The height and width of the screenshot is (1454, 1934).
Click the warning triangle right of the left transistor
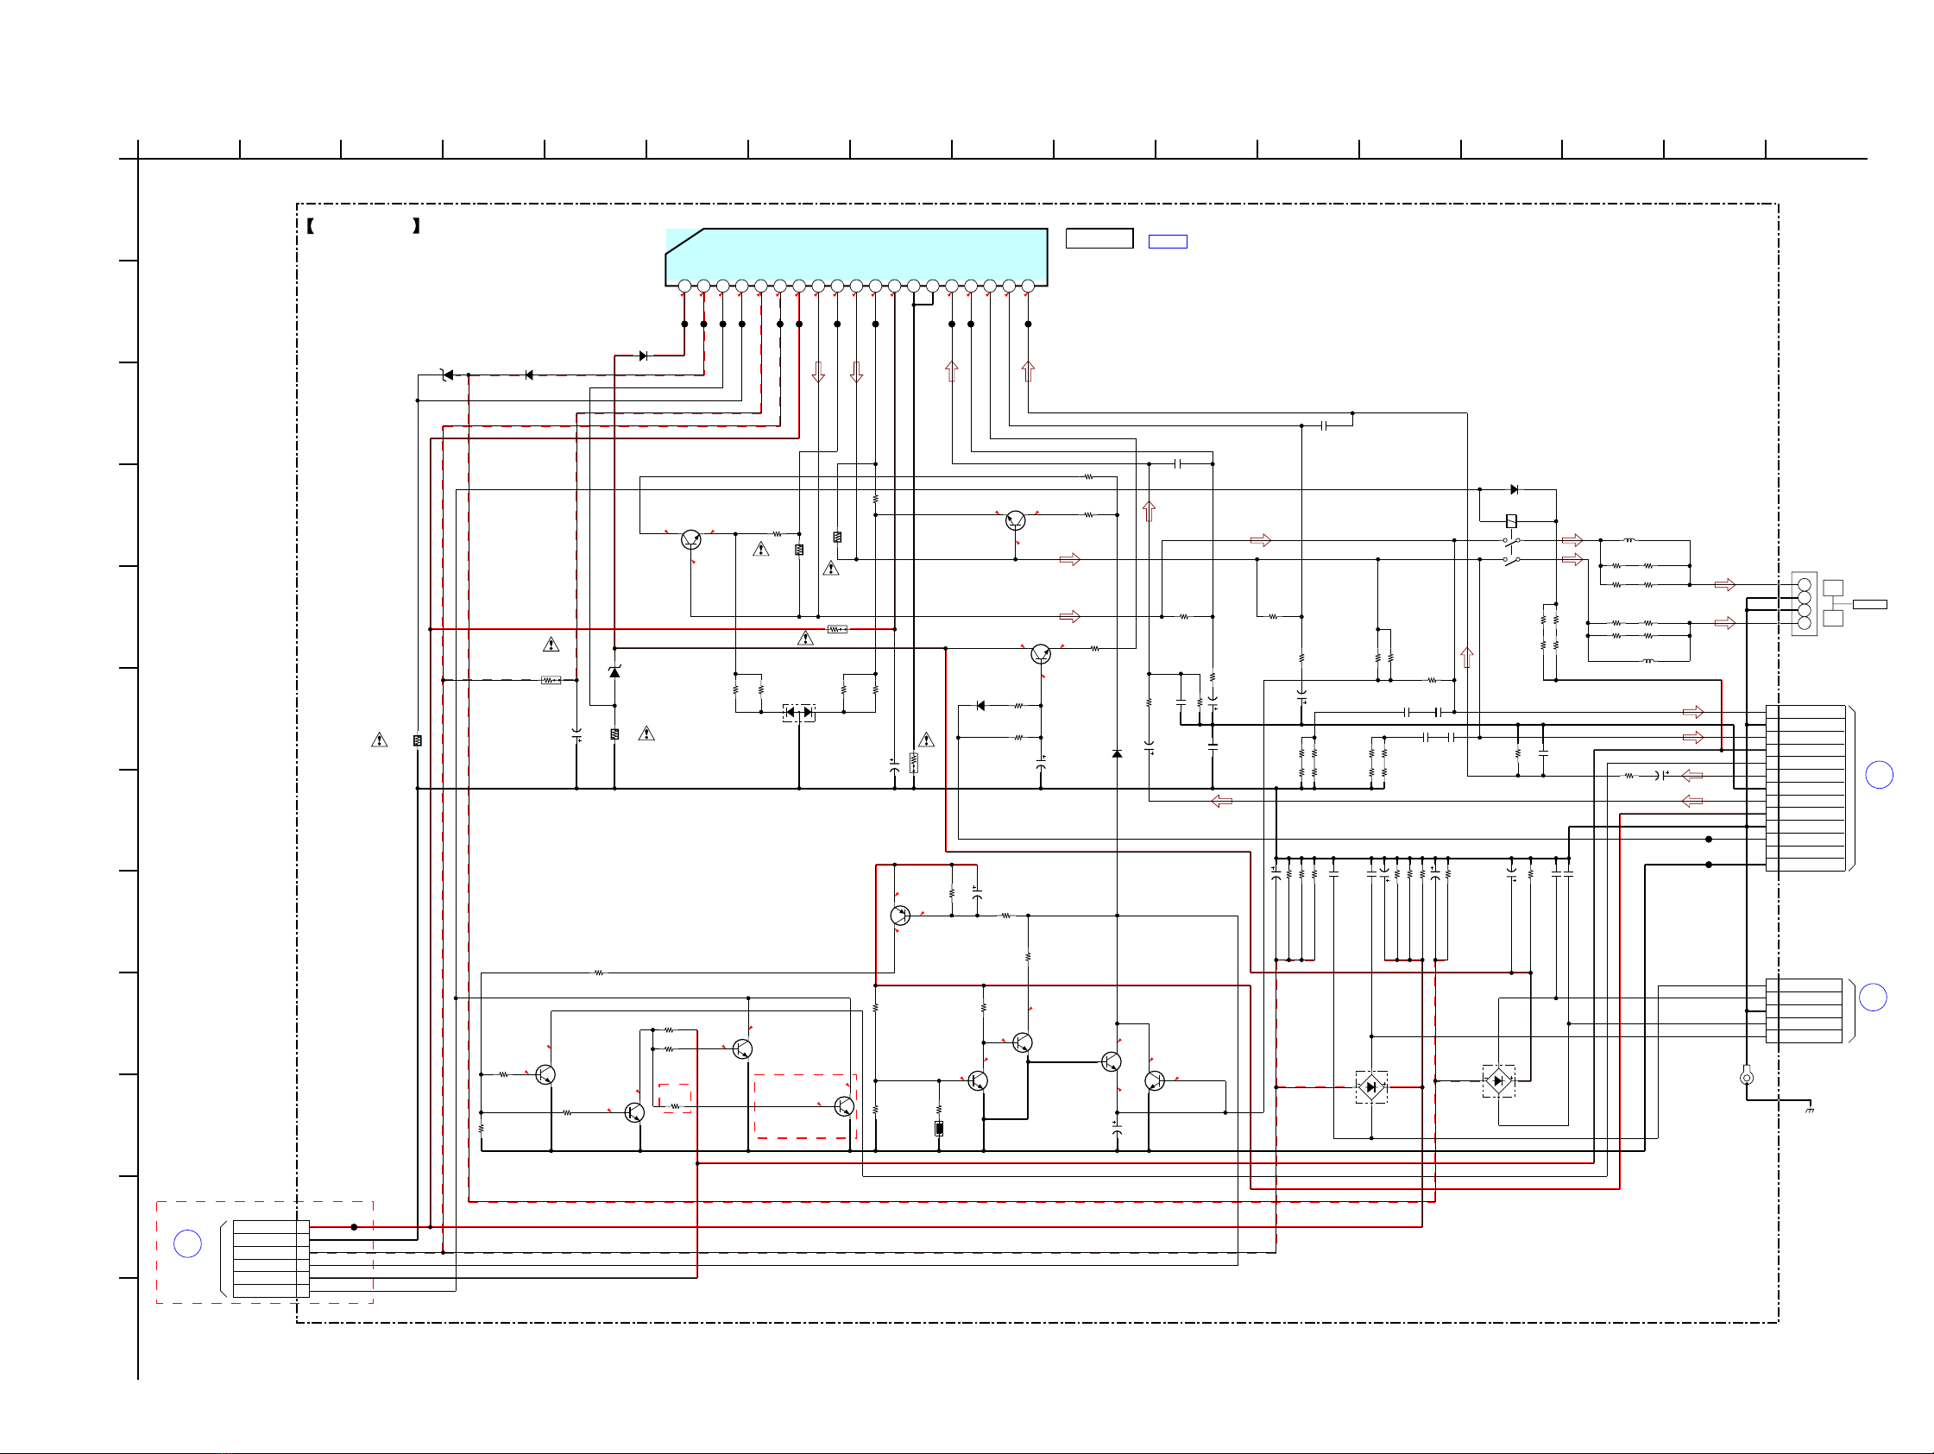(760, 549)
